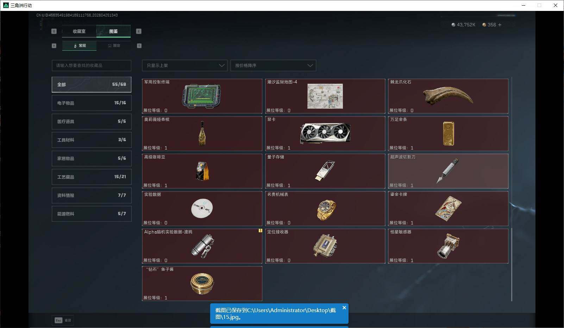Click the 356 gold balance value
564x328 pixels.
(x=492, y=25)
